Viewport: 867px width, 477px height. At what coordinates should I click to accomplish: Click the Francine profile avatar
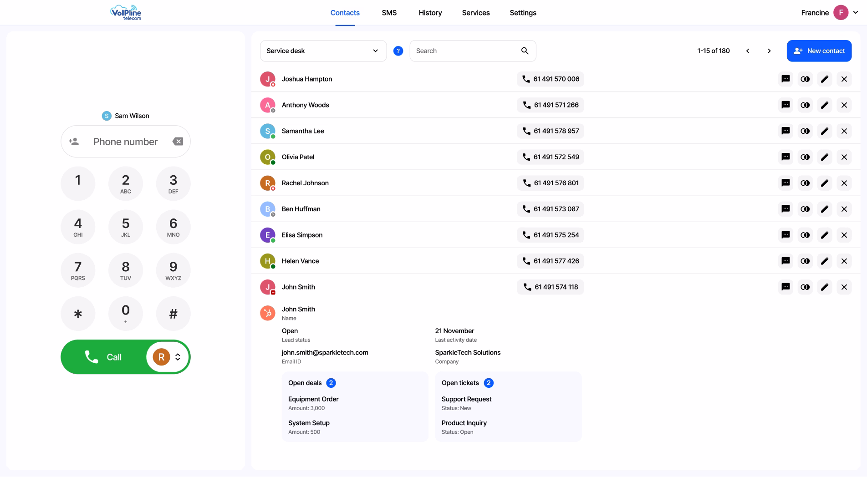tap(841, 13)
